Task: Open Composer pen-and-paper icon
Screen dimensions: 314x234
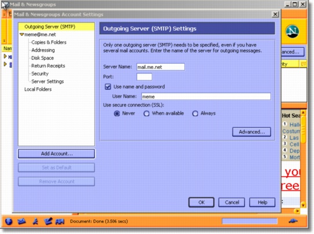Action: (x=48, y=221)
